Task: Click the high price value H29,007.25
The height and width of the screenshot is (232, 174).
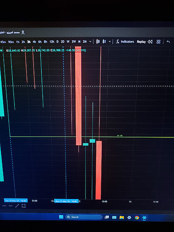Action: coord(28,51)
